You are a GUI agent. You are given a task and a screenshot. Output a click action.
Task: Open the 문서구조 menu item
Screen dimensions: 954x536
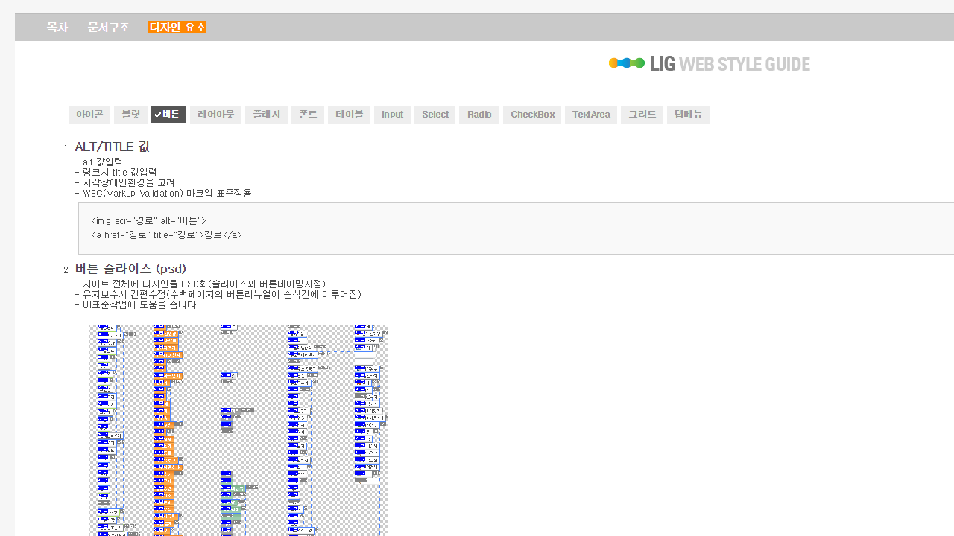109,27
